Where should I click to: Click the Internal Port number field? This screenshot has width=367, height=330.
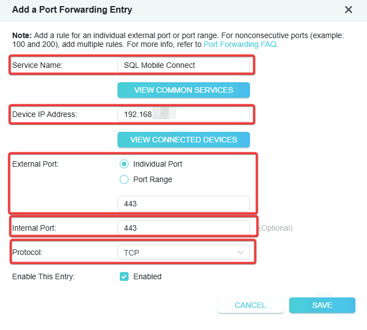point(183,228)
